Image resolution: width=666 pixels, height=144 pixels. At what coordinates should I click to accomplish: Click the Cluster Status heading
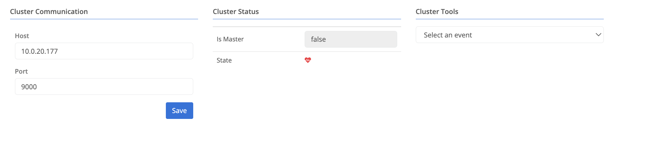(x=236, y=12)
